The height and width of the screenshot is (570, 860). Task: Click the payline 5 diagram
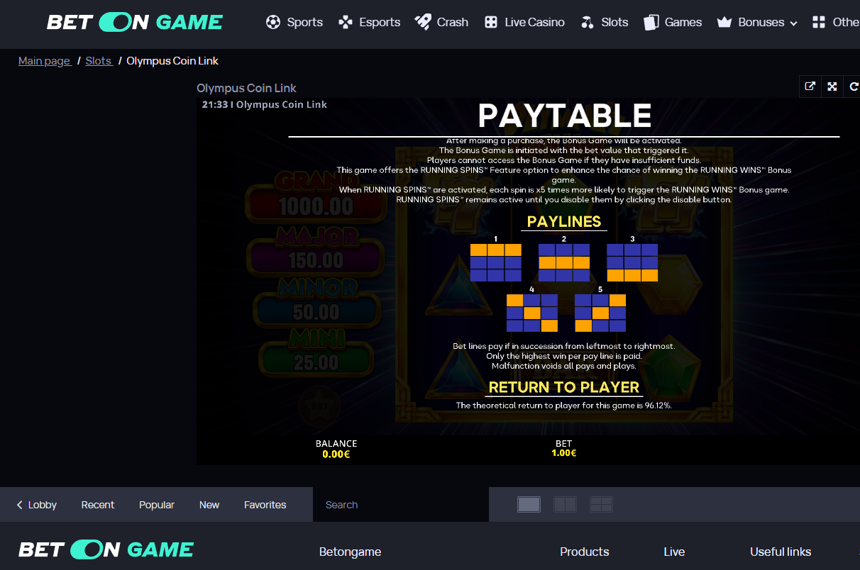click(x=600, y=313)
